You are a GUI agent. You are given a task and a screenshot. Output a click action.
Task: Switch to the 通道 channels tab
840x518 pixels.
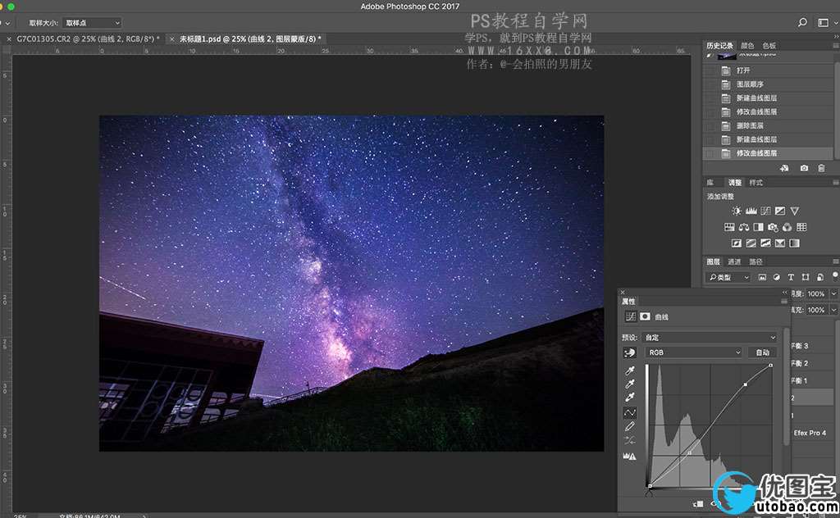click(734, 261)
